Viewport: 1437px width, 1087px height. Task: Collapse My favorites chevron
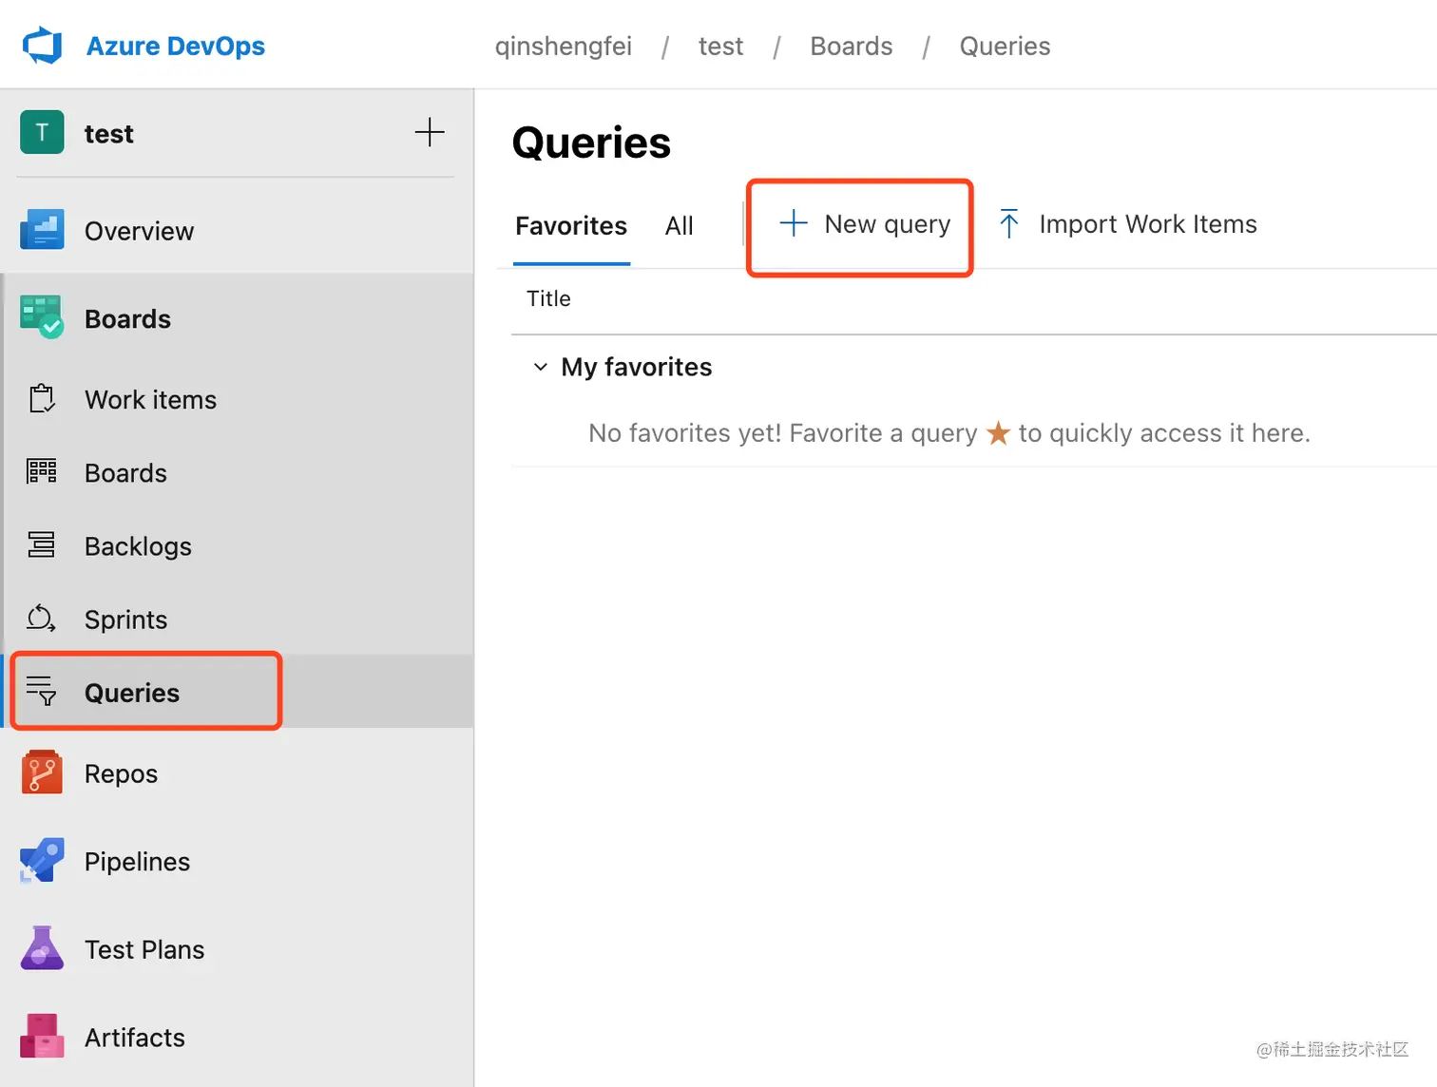point(540,367)
